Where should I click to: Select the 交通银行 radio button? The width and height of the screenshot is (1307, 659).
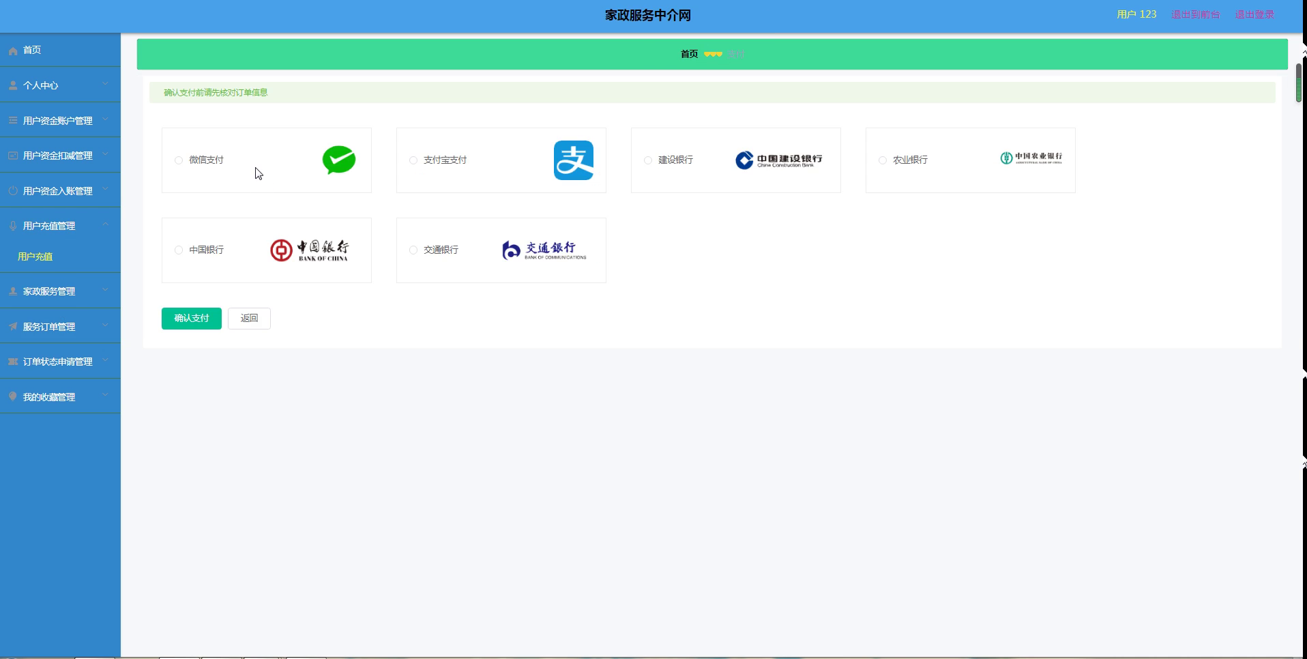click(413, 250)
